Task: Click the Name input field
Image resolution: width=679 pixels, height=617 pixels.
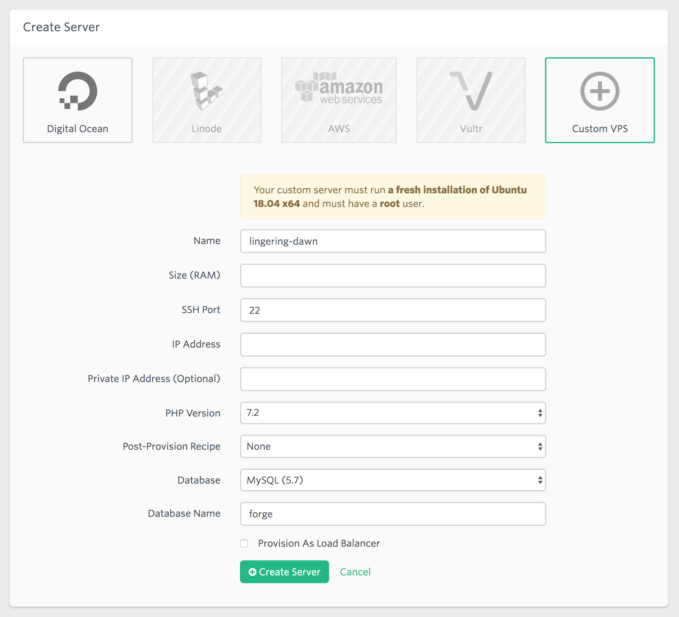Action: (393, 241)
